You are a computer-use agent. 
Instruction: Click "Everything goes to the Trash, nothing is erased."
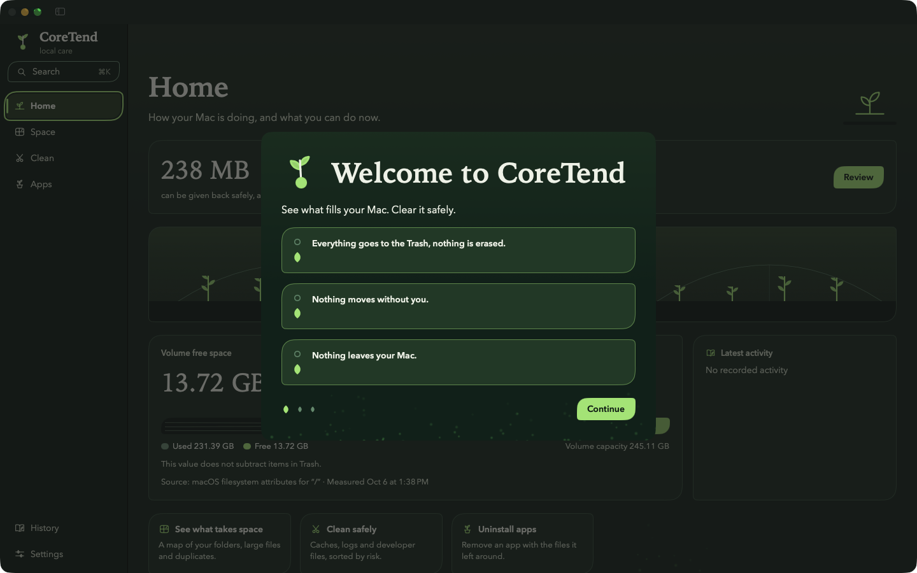click(409, 243)
